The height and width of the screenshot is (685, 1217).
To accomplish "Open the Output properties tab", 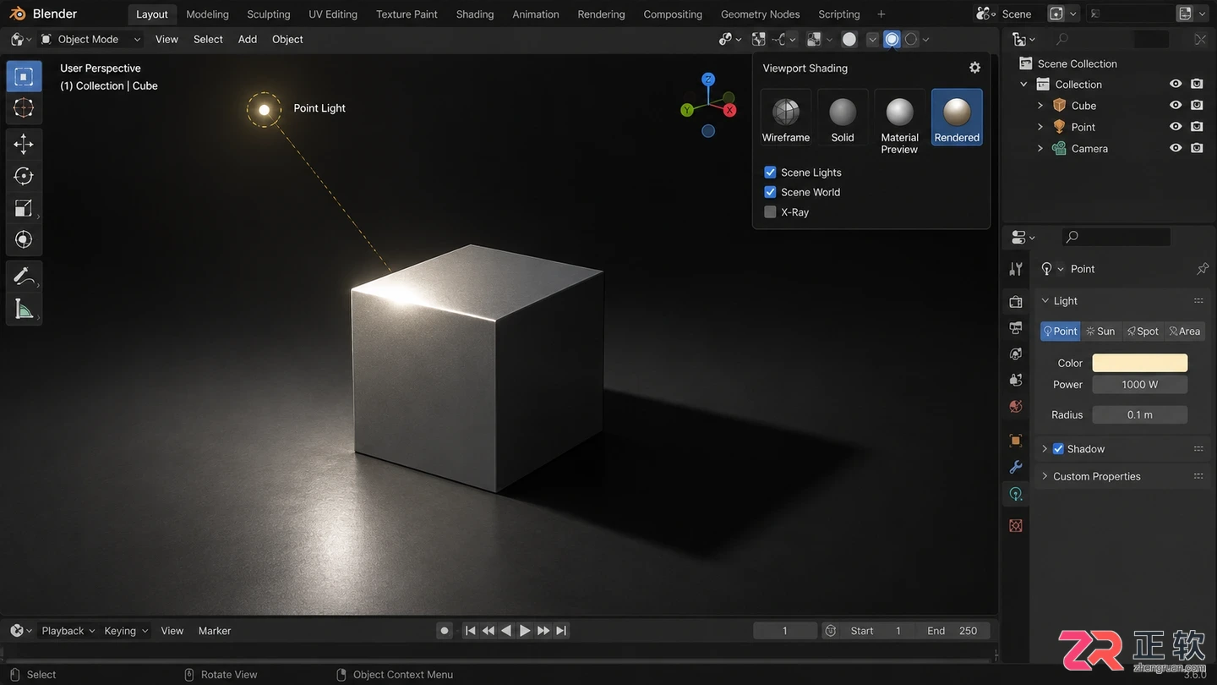I will [x=1016, y=328].
